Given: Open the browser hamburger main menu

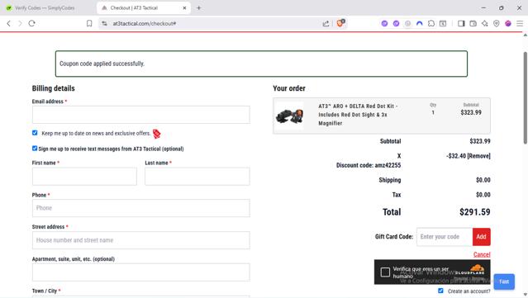Looking at the screenshot, I should click(520, 24).
